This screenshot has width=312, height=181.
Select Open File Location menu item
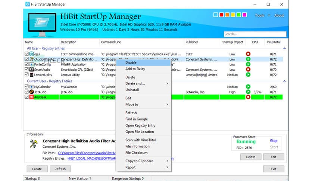[x=143, y=132]
